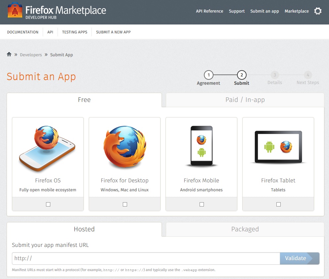Image resolution: width=329 pixels, height=279 pixels.
Task: Open the API menu item
Action: [x=50, y=32]
